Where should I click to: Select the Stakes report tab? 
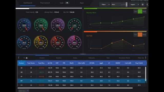coord(75,58)
